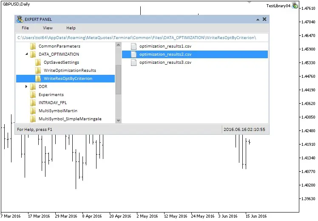Open the File menu
Viewport: 318px width, 221px height.
click(25, 28)
